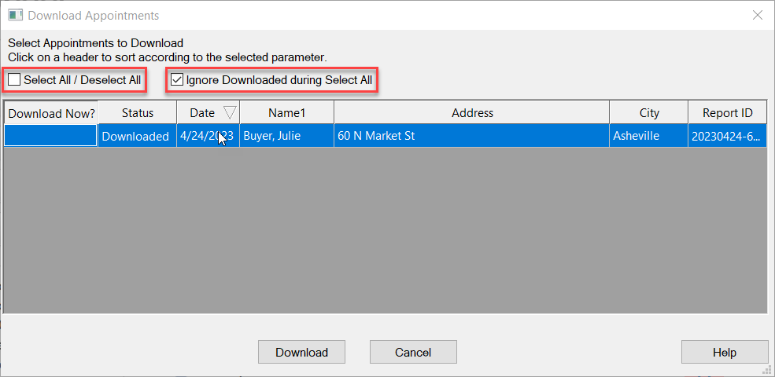Sort appointments by Status column header

coord(138,113)
